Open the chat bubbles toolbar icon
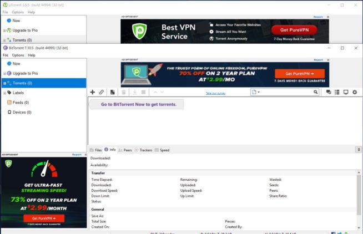Image resolution: width=363 pixels, height=234 pixels. click(x=329, y=92)
